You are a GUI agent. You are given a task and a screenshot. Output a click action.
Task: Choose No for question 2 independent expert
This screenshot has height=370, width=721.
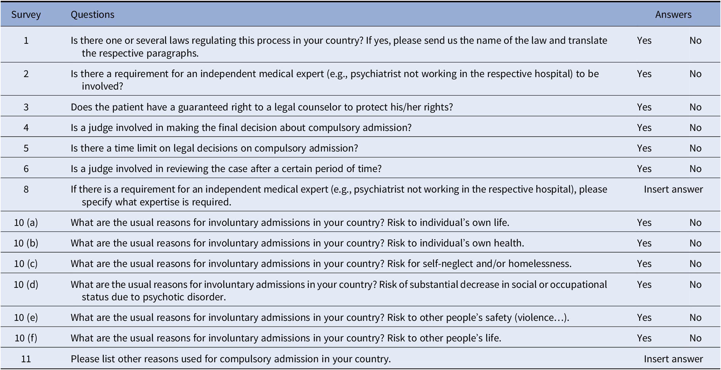click(695, 74)
